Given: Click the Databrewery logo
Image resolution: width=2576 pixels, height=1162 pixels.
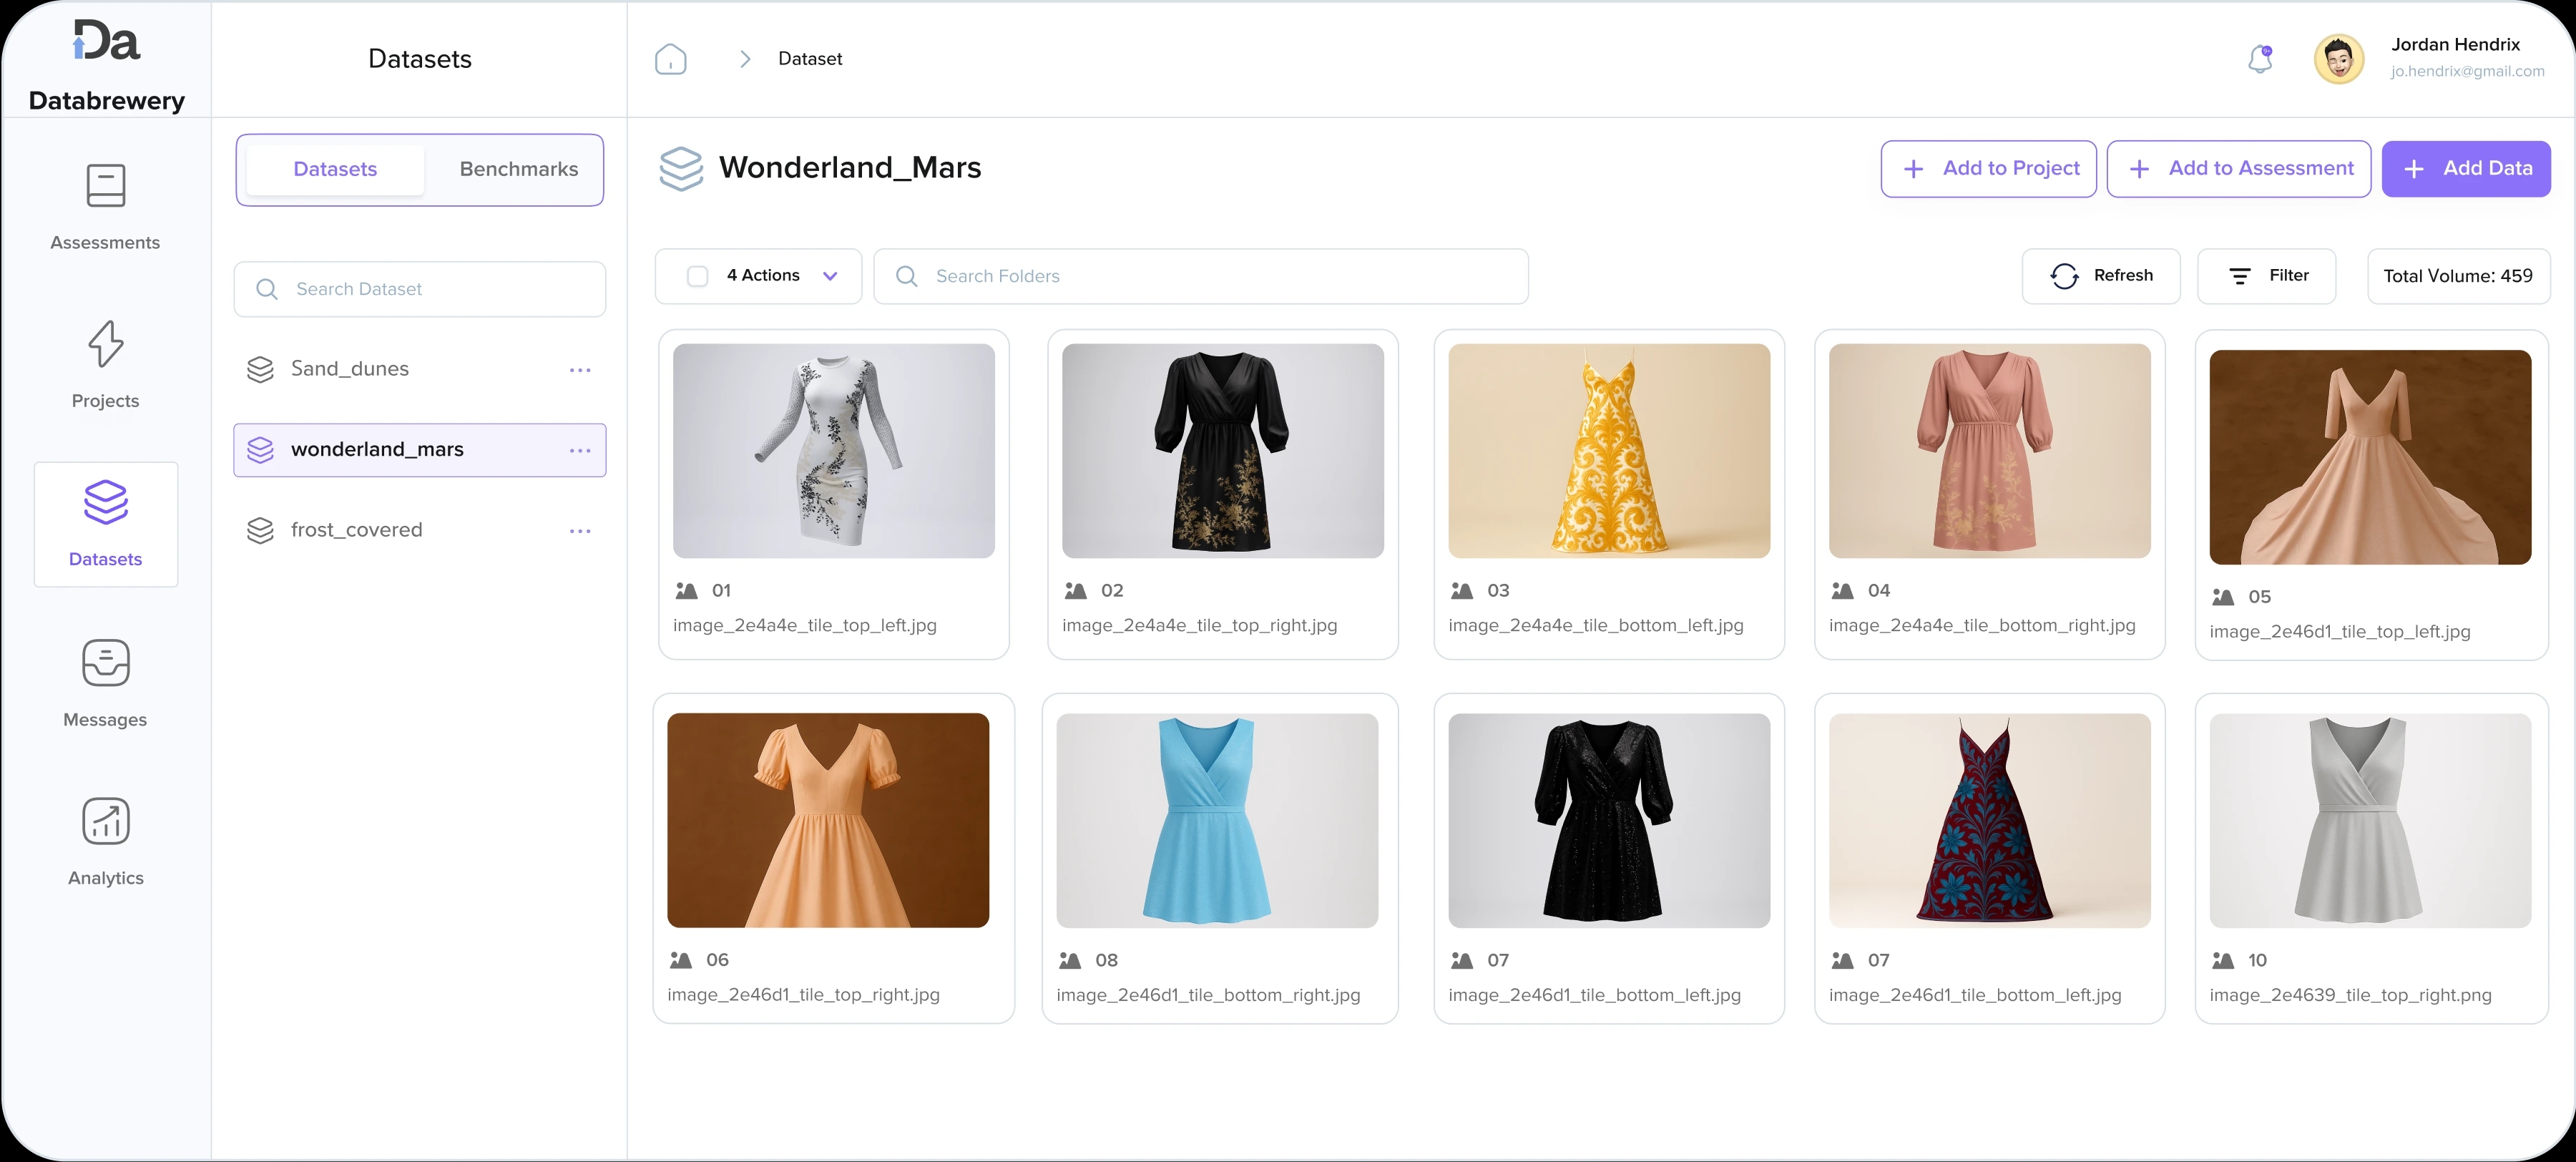Looking at the screenshot, I should pos(106,42).
